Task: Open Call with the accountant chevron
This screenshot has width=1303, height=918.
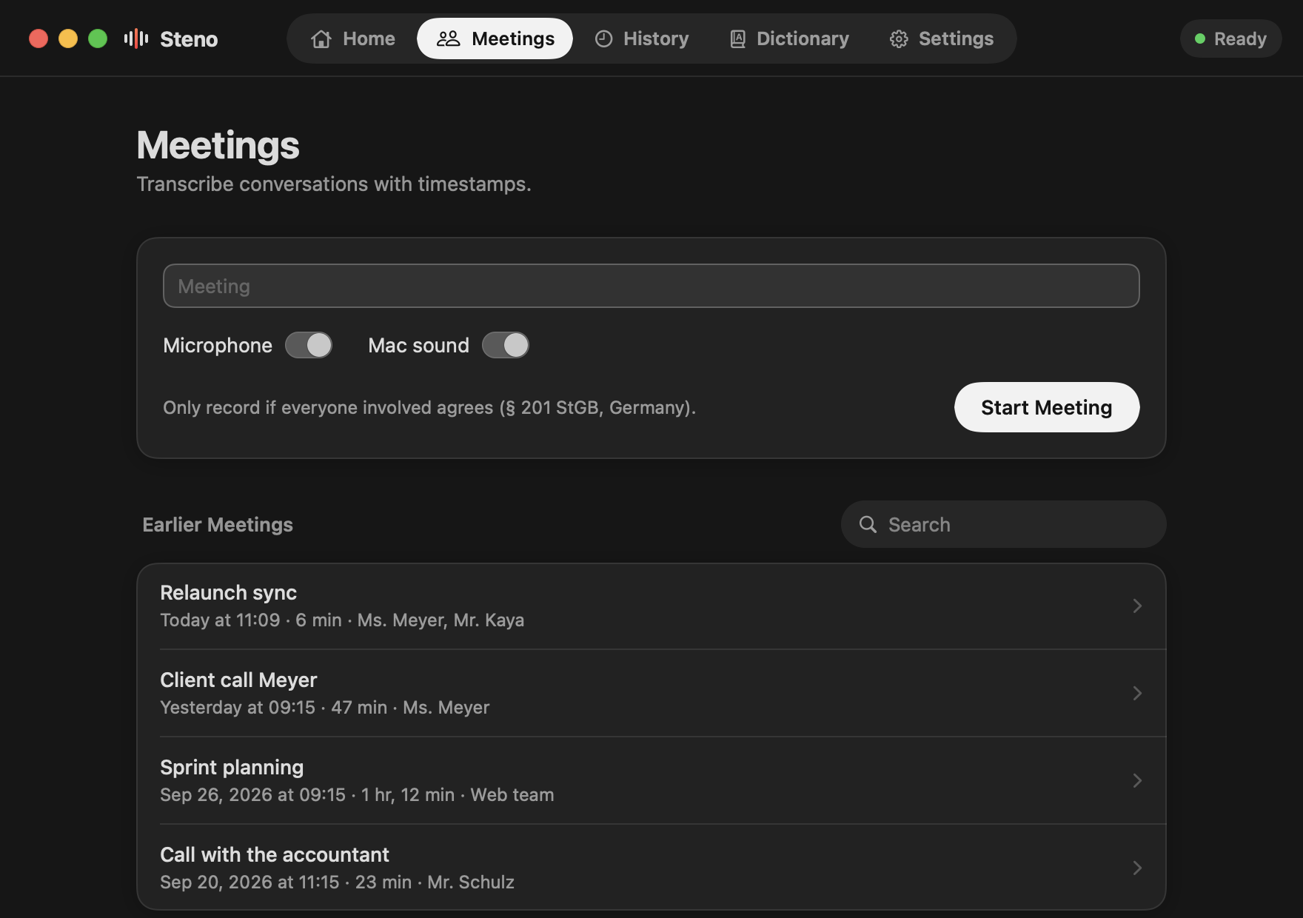Action: [x=1137, y=868]
